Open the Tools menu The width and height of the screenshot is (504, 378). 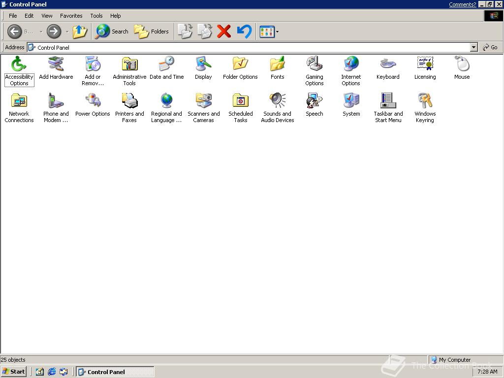[x=96, y=16]
